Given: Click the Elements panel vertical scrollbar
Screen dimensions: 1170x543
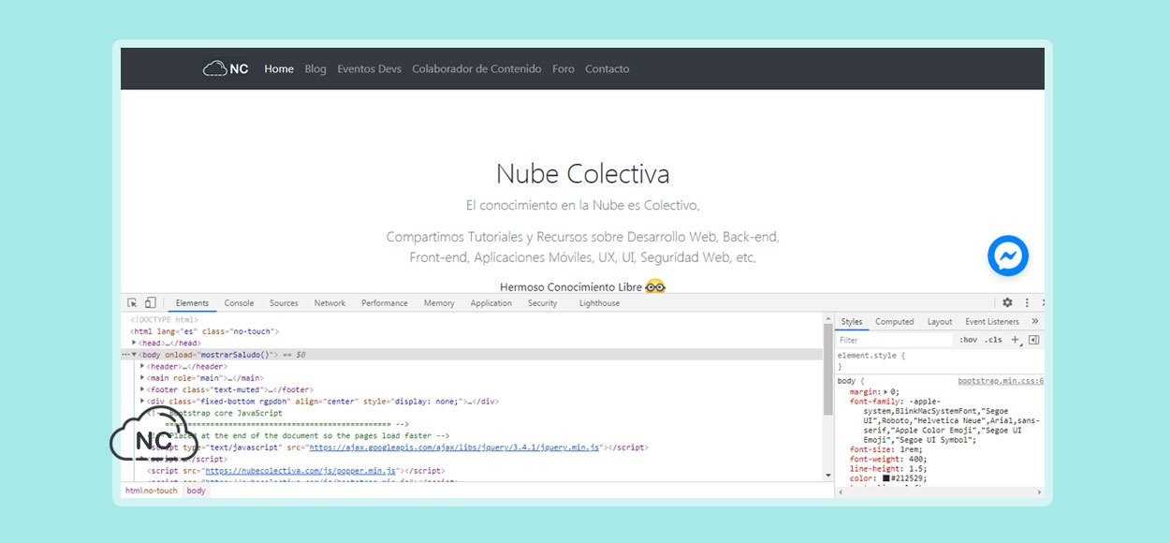Looking at the screenshot, I should point(827,369).
